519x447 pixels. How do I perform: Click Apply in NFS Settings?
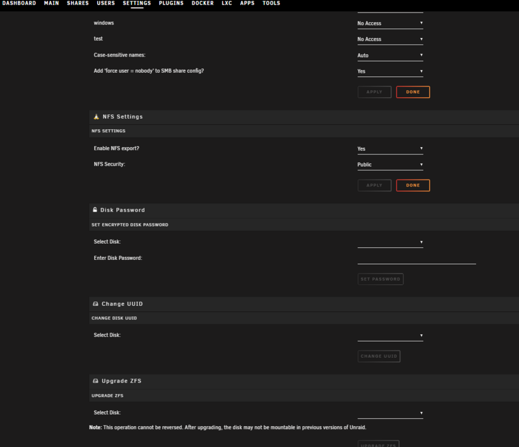click(374, 185)
